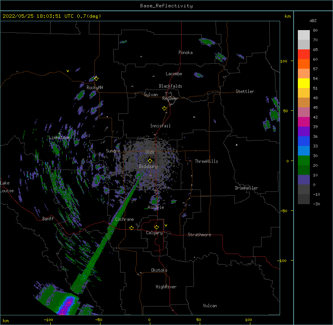Click the Banff town label

[48, 219]
